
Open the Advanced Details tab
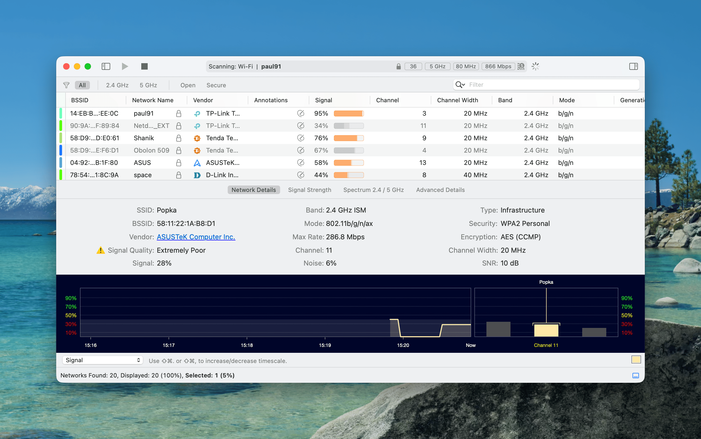[440, 190]
